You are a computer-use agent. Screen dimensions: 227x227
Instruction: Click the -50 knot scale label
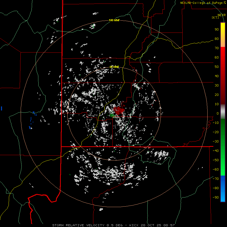216,160
